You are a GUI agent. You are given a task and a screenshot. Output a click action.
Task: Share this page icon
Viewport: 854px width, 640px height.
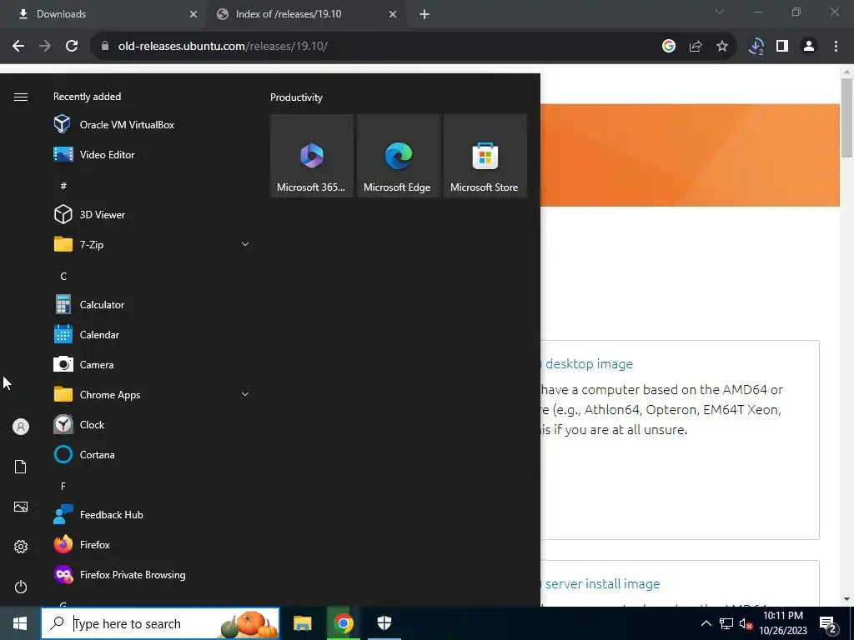(x=696, y=47)
